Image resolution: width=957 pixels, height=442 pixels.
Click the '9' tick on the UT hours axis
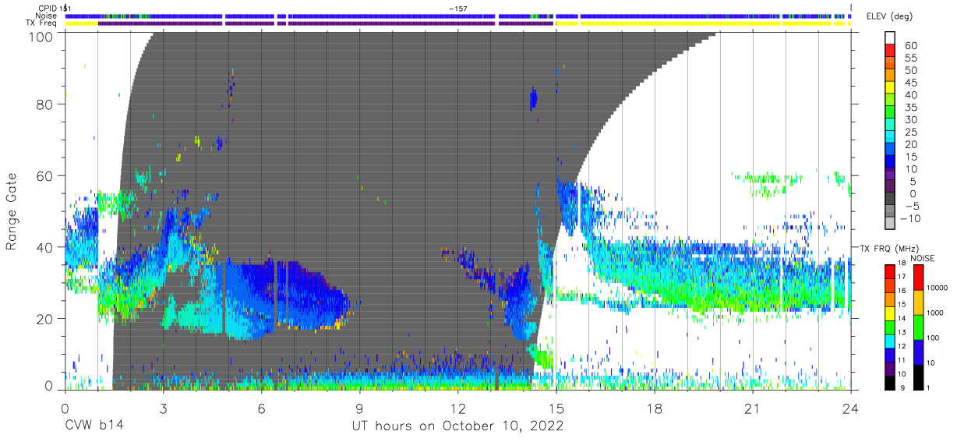click(x=359, y=408)
